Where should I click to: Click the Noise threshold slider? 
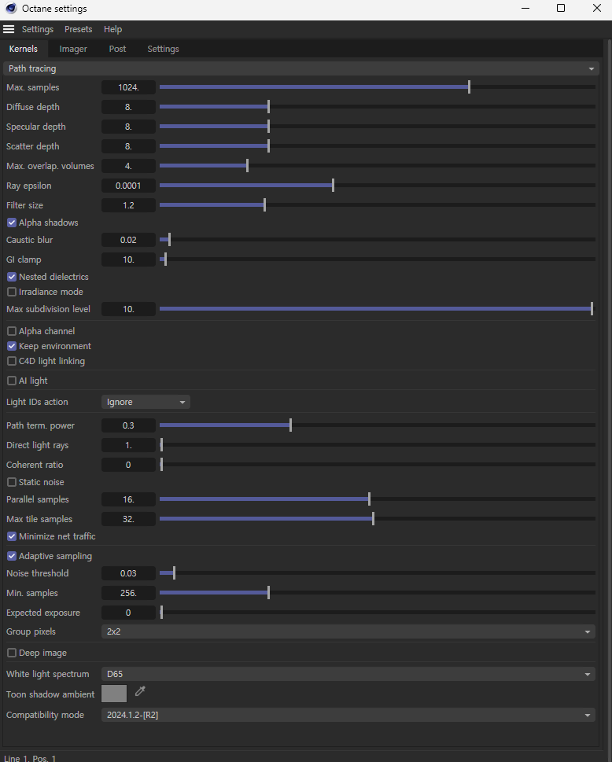pos(378,573)
